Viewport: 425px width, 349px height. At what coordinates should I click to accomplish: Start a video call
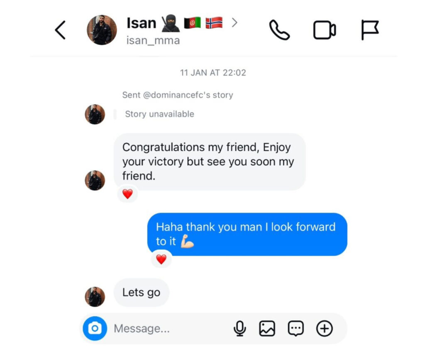pyautogui.click(x=325, y=30)
